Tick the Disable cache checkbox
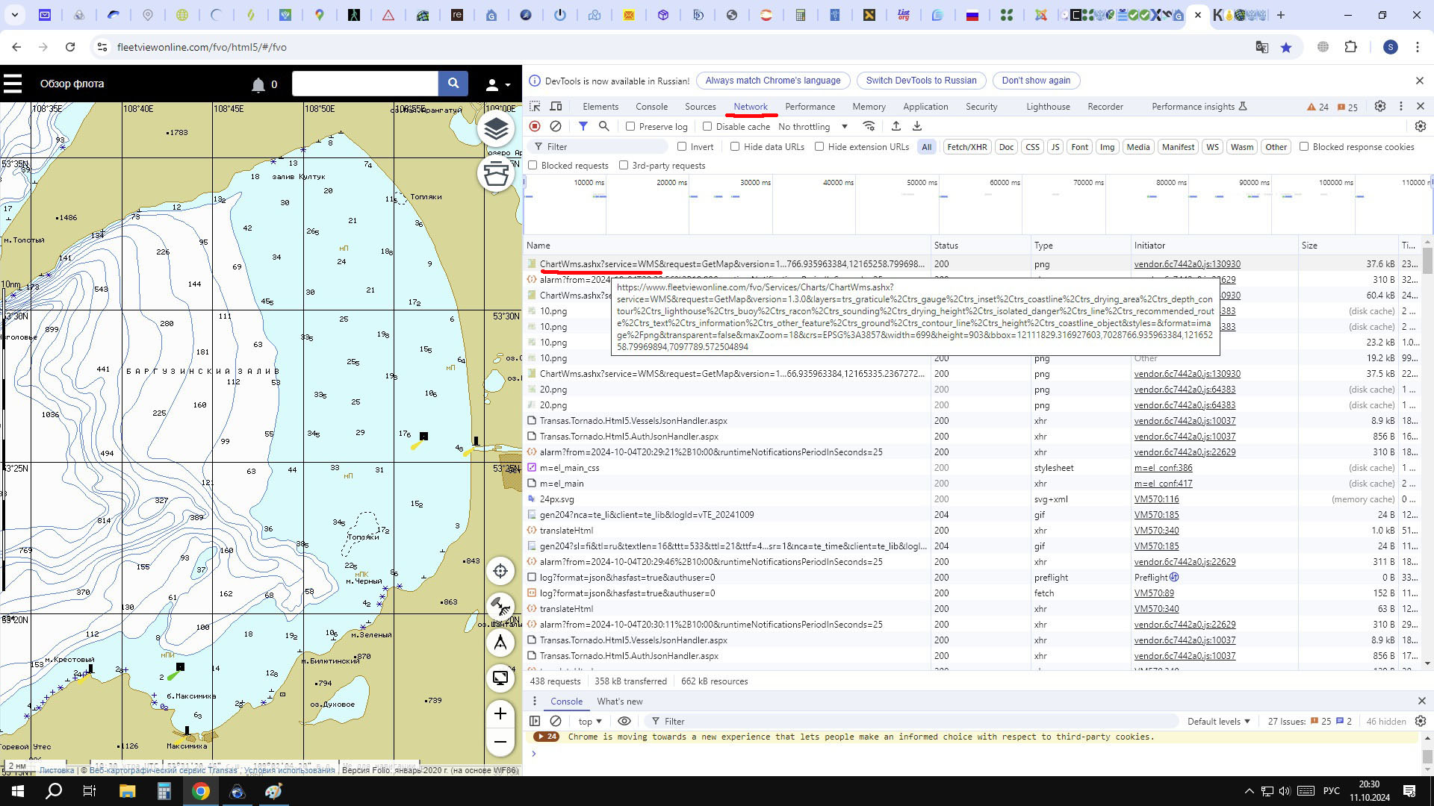The image size is (1434, 806). [x=707, y=126]
